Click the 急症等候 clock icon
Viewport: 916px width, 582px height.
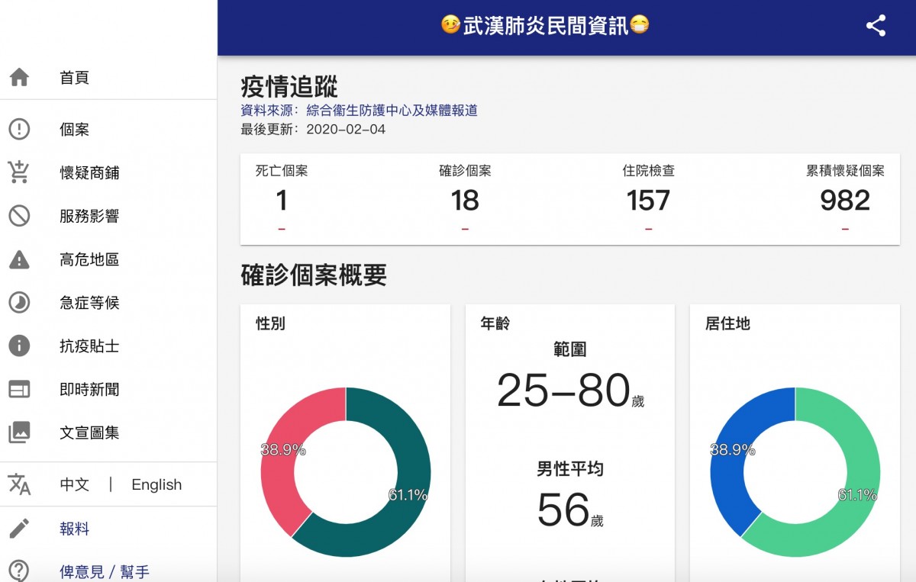[x=18, y=303]
